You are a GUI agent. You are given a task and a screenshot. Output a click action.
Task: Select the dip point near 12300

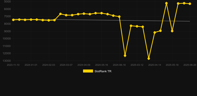pos(125,55)
